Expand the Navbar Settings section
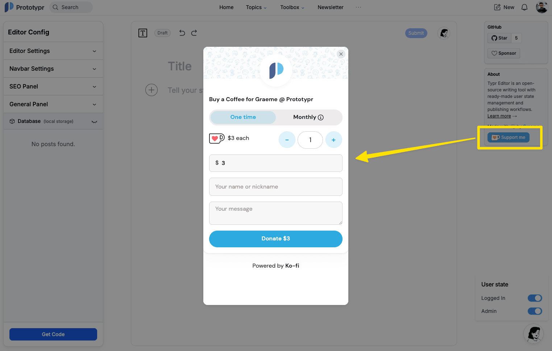Viewport: 552px width, 351px height. 53,69
